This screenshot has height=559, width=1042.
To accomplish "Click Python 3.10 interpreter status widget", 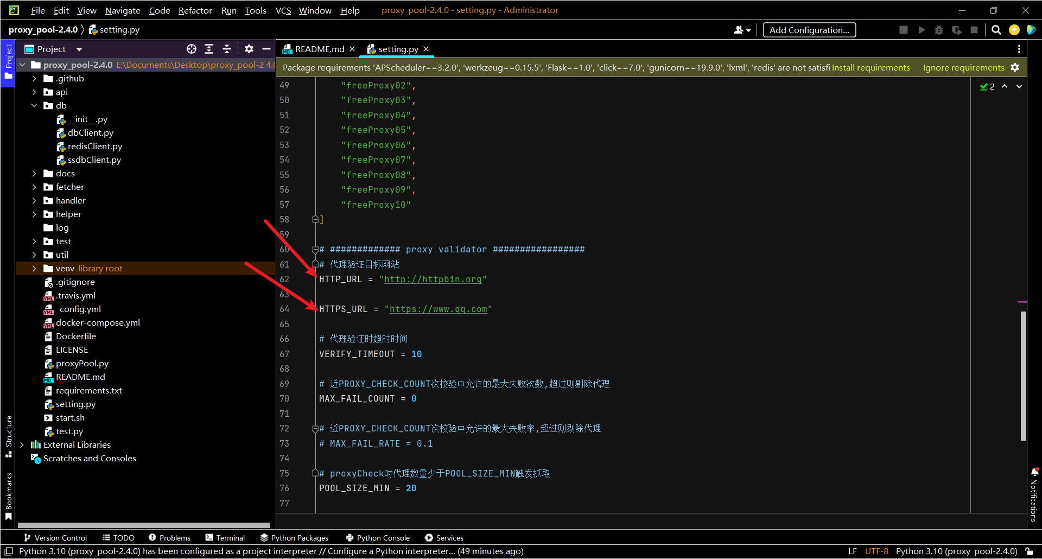I will click(x=956, y=551).
